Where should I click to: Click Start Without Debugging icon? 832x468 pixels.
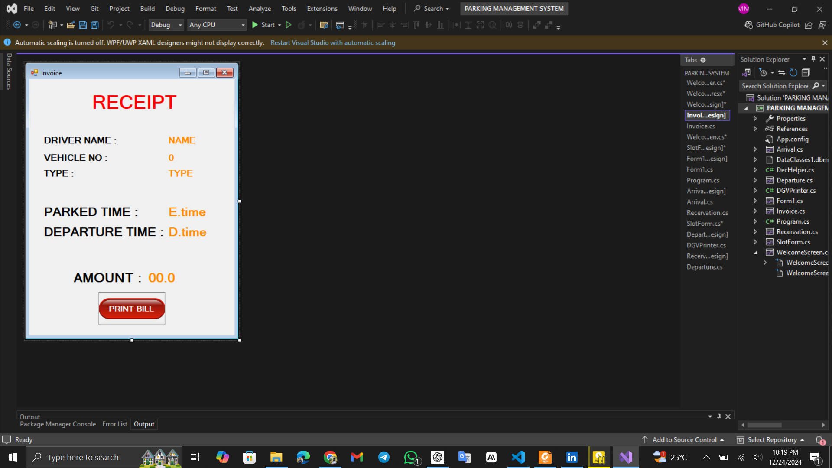[x=289, y=25]
